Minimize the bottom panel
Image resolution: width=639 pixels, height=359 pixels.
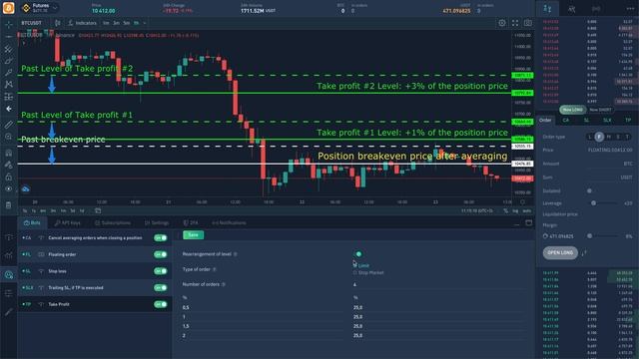[x=516, y=223]
